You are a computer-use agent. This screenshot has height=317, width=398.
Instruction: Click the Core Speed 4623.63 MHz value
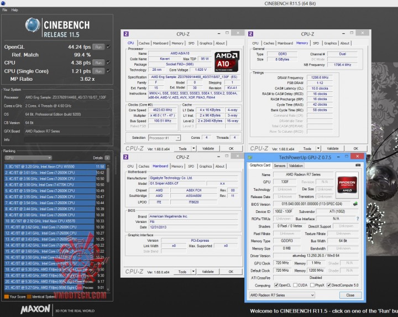(x=163, y=110)
